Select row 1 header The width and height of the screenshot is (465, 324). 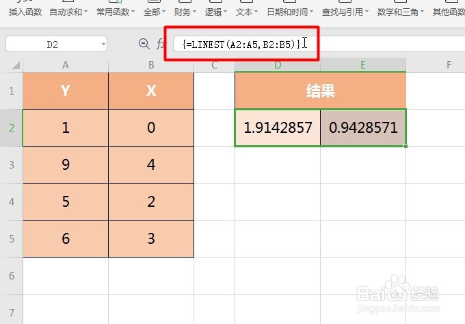click(x=11, y=90)
